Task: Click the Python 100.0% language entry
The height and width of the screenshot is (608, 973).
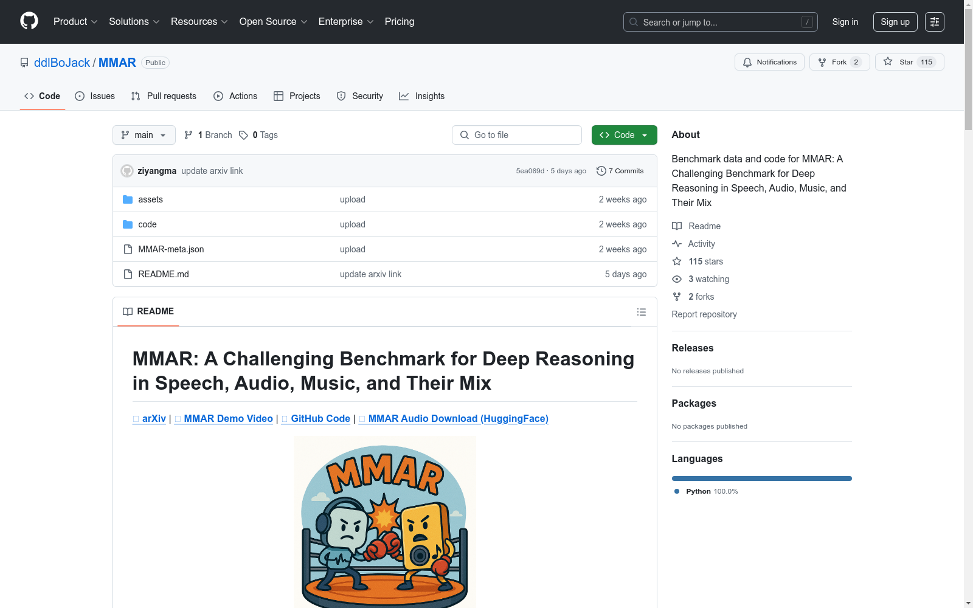Action: coord(706,491)
